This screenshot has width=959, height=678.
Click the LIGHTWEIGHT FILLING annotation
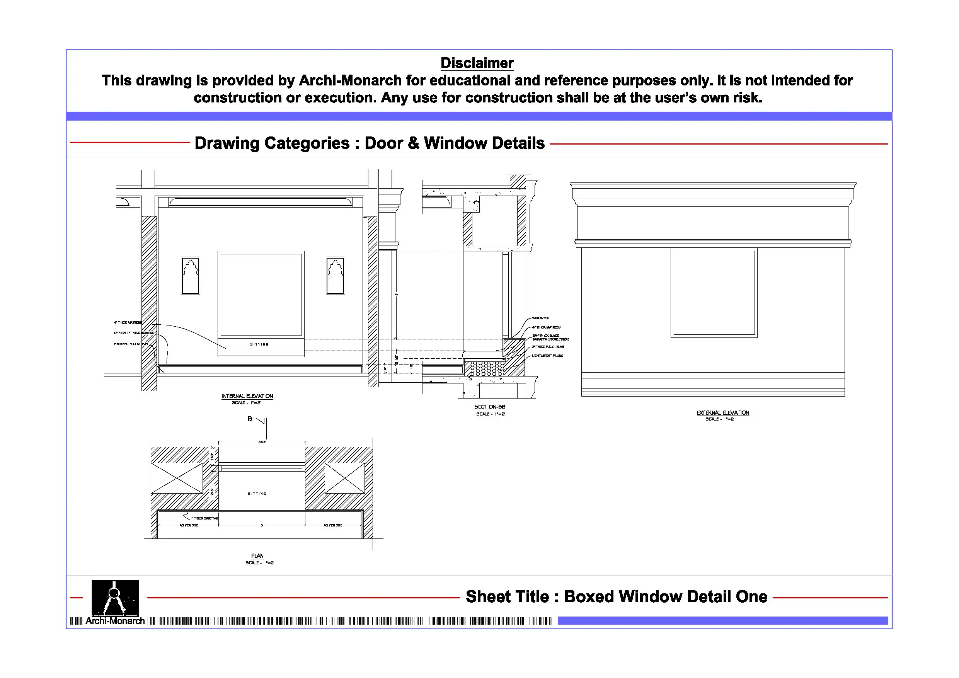click(x=547, y=356)
